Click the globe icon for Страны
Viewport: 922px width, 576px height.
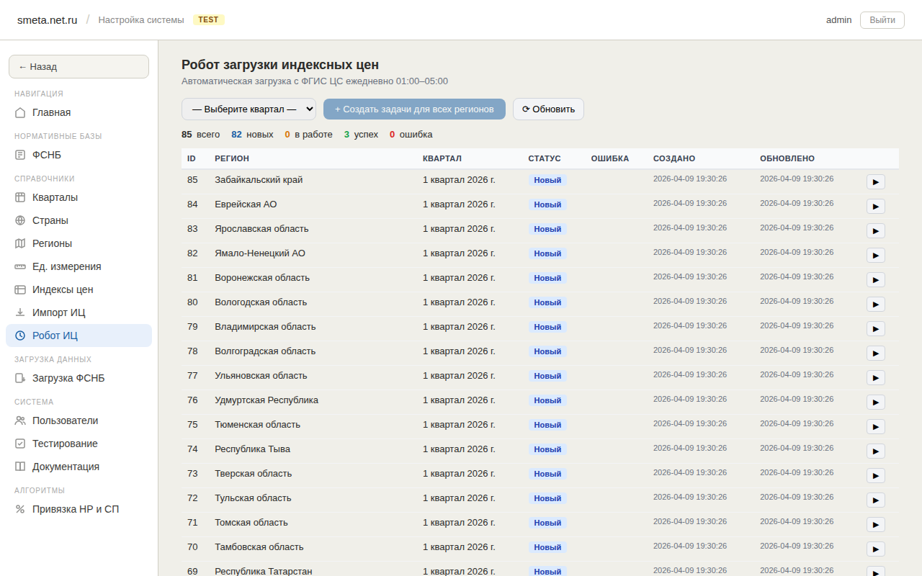pyautogui.click(x=20, y=220)
